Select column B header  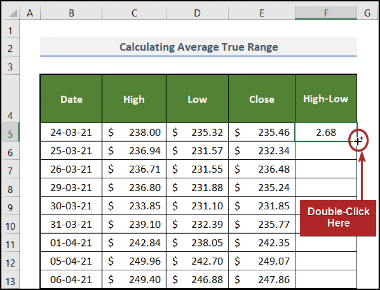[x=71, y=13]
